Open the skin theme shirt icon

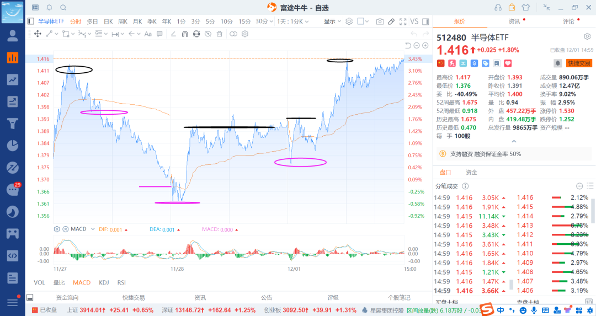pos(526,7)
